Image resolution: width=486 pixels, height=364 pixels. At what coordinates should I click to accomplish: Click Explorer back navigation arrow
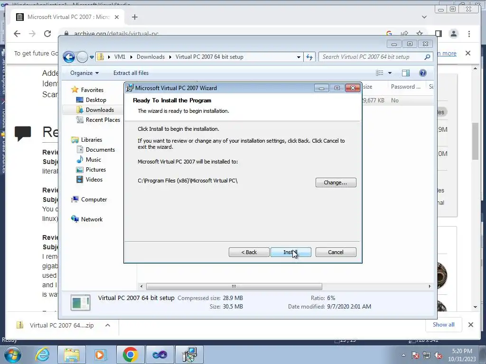coord(69,57)
